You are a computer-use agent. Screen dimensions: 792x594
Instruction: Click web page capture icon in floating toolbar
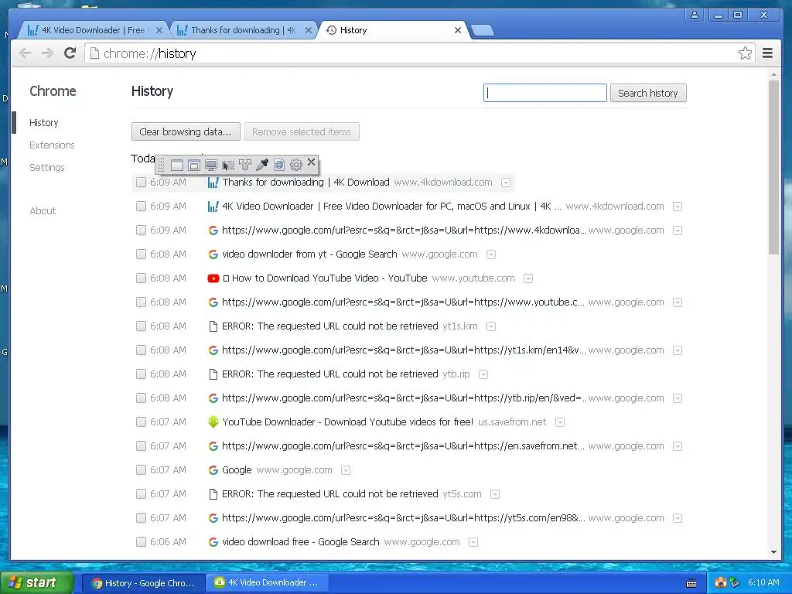click(x=278, y=165)
